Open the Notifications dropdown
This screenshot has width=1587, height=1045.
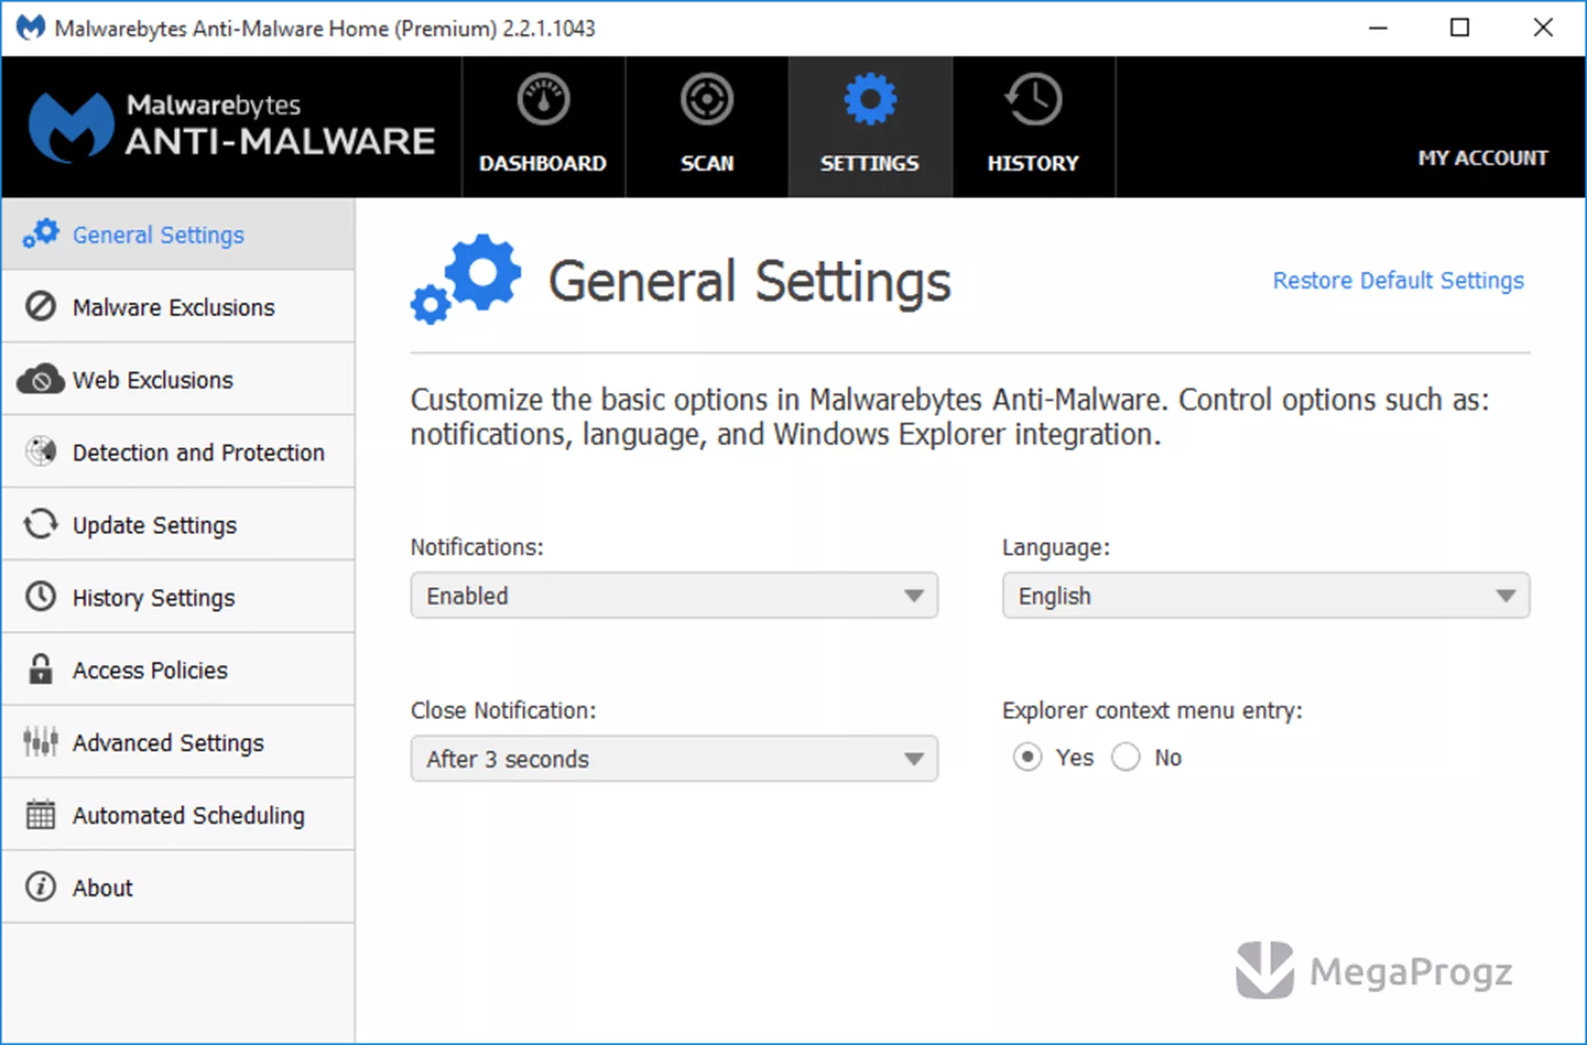674,595
